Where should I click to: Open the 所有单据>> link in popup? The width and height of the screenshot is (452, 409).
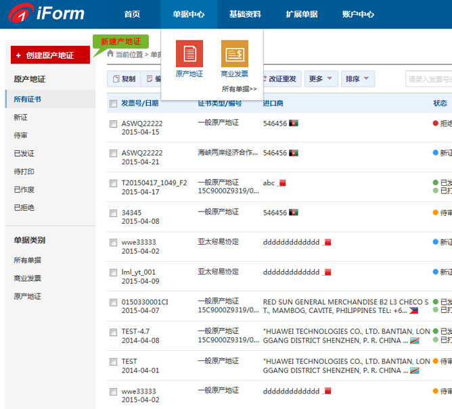coord(240,89)
